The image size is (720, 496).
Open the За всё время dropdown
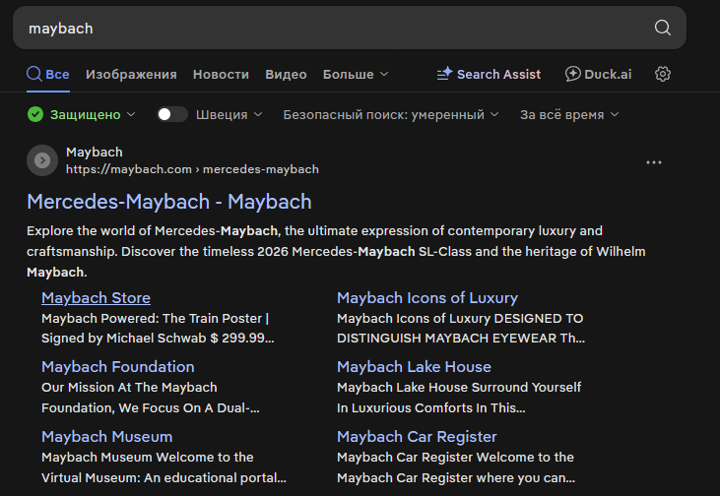point(569,114)
